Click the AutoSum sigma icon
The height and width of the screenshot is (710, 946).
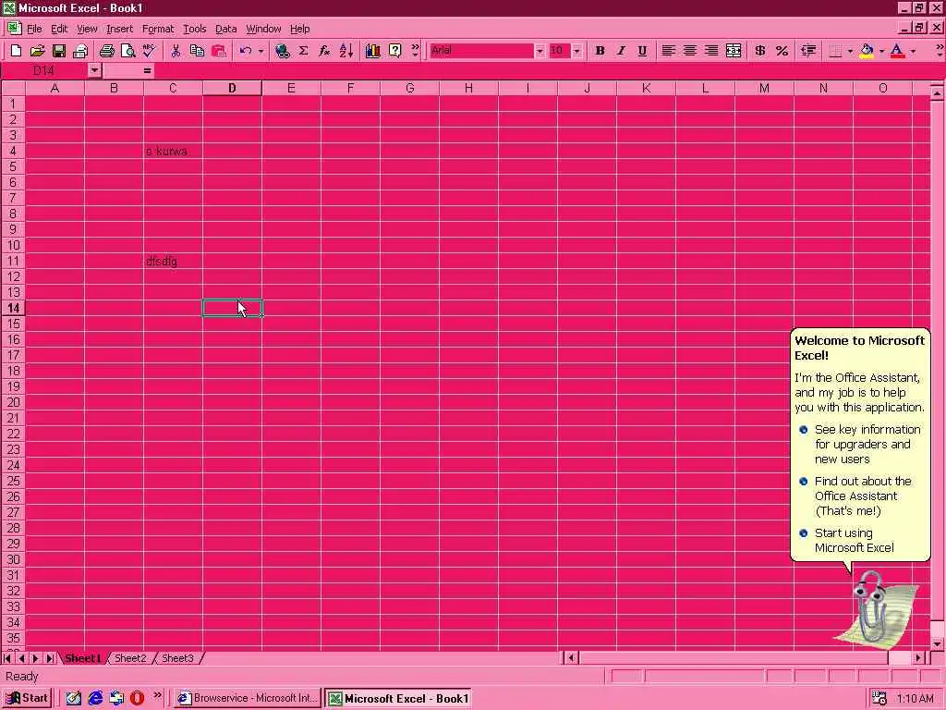(303, 51)
